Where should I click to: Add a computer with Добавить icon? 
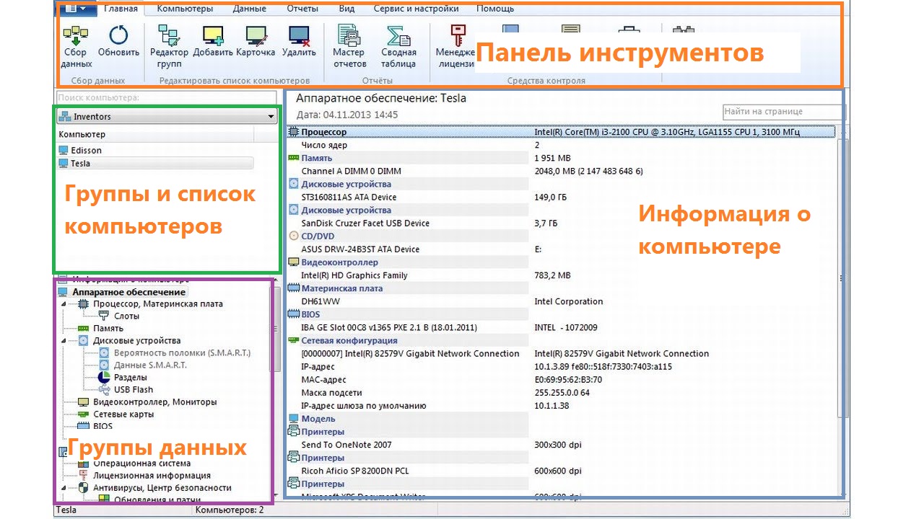click(x=213, y=36)
